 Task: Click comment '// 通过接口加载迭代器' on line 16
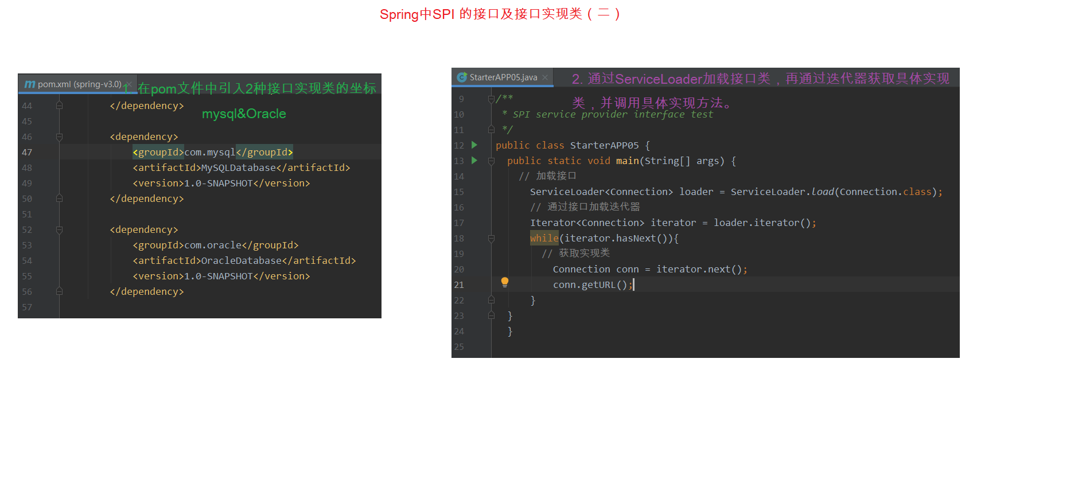click(x=585, y=207)
